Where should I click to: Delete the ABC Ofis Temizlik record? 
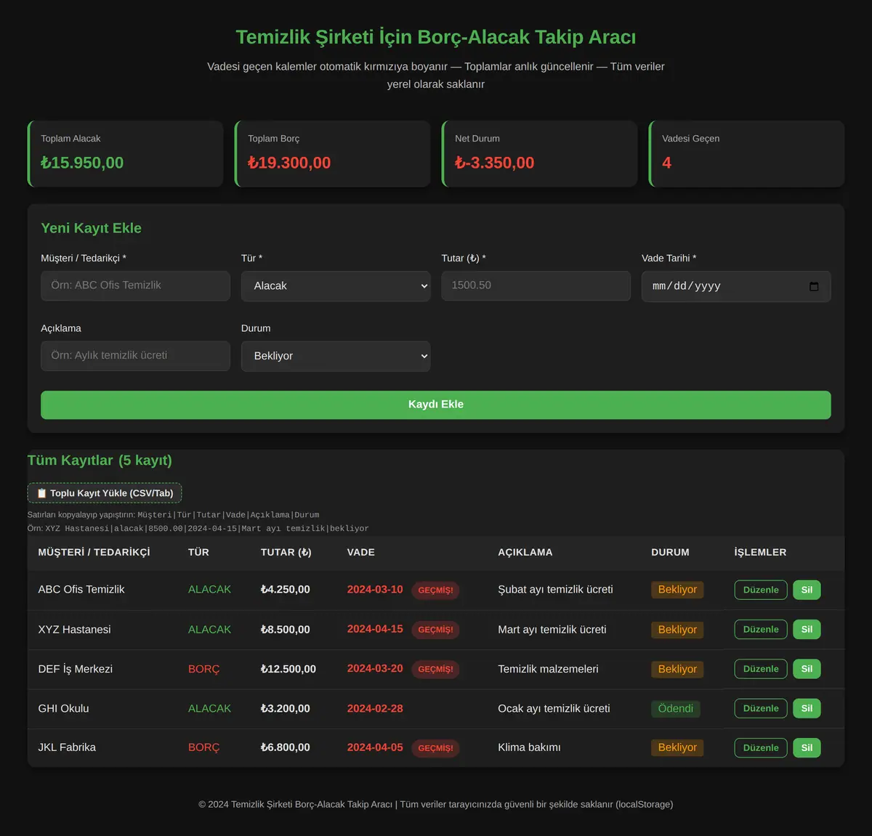pyautogui.click(x=807, y=590)
